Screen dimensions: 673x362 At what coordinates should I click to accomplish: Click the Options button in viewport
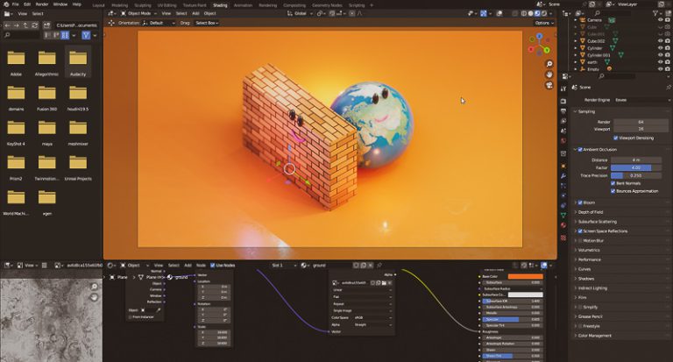(544, 23)
